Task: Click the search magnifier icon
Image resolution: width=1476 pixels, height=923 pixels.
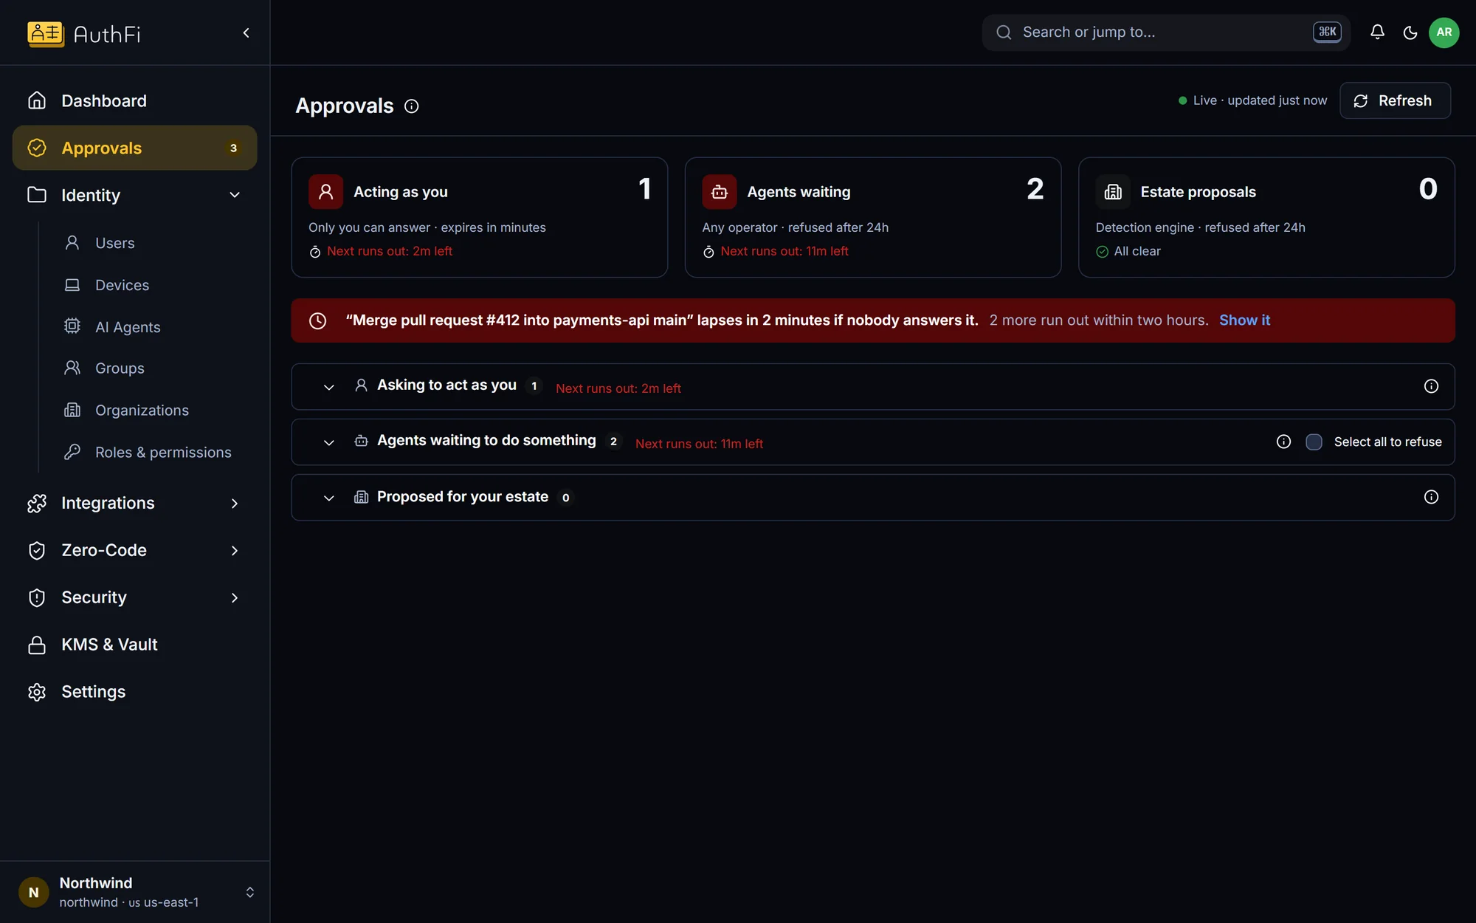Action: 1004,32
